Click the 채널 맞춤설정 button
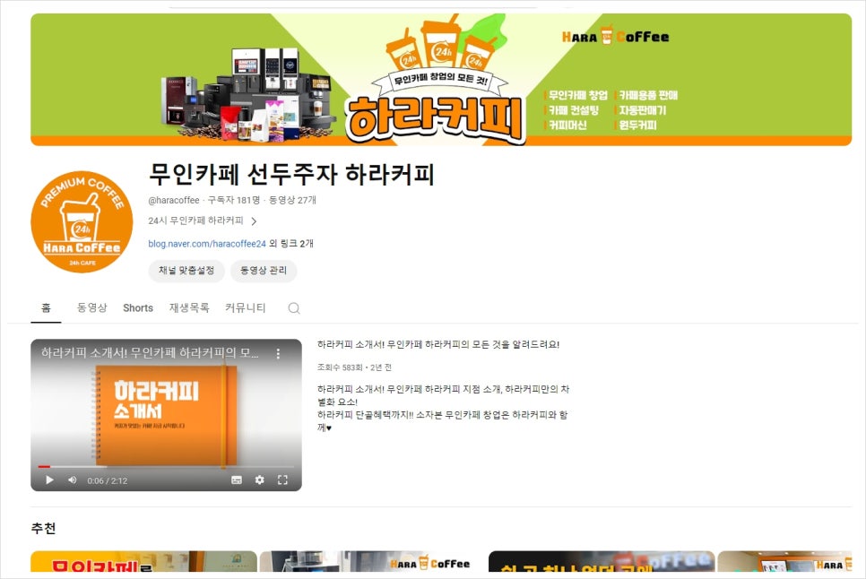This screenshot has width=866, height=579. (186, 271)
